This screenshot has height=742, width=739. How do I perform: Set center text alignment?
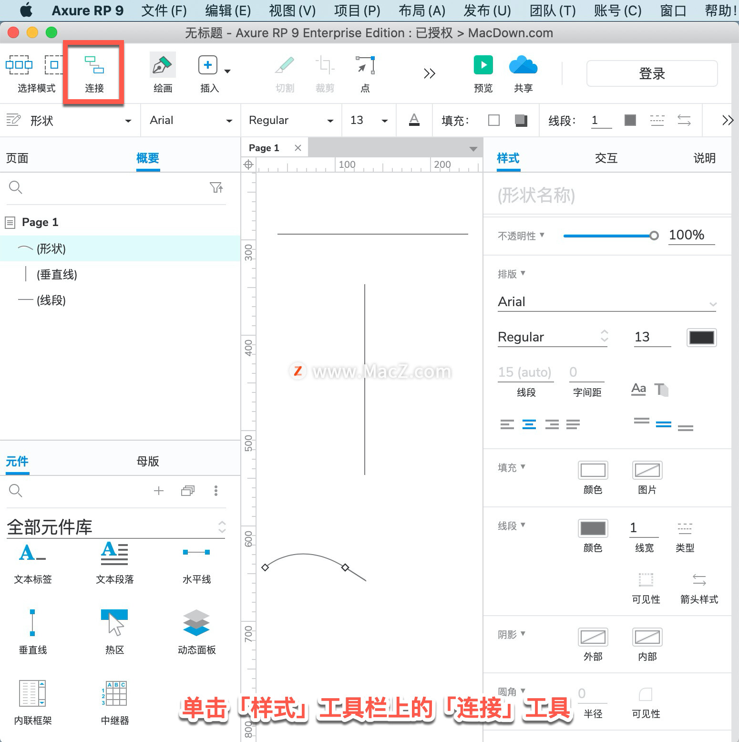coord(529,424)
